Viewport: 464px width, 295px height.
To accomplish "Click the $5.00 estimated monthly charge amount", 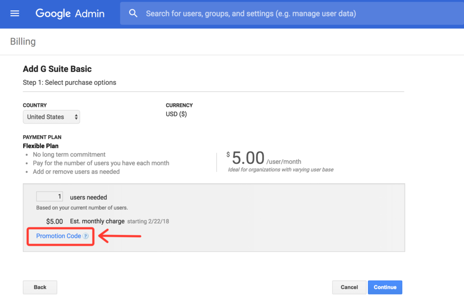I will pos(55,221).
